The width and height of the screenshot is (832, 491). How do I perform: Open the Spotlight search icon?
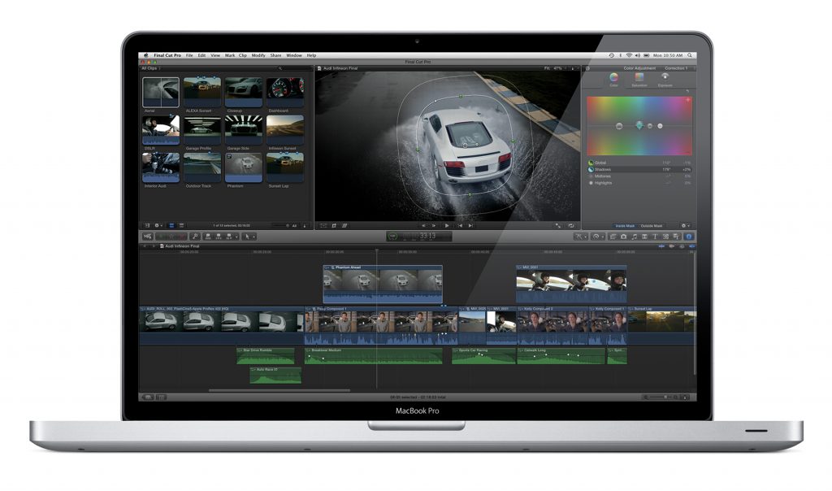(690, 55)
